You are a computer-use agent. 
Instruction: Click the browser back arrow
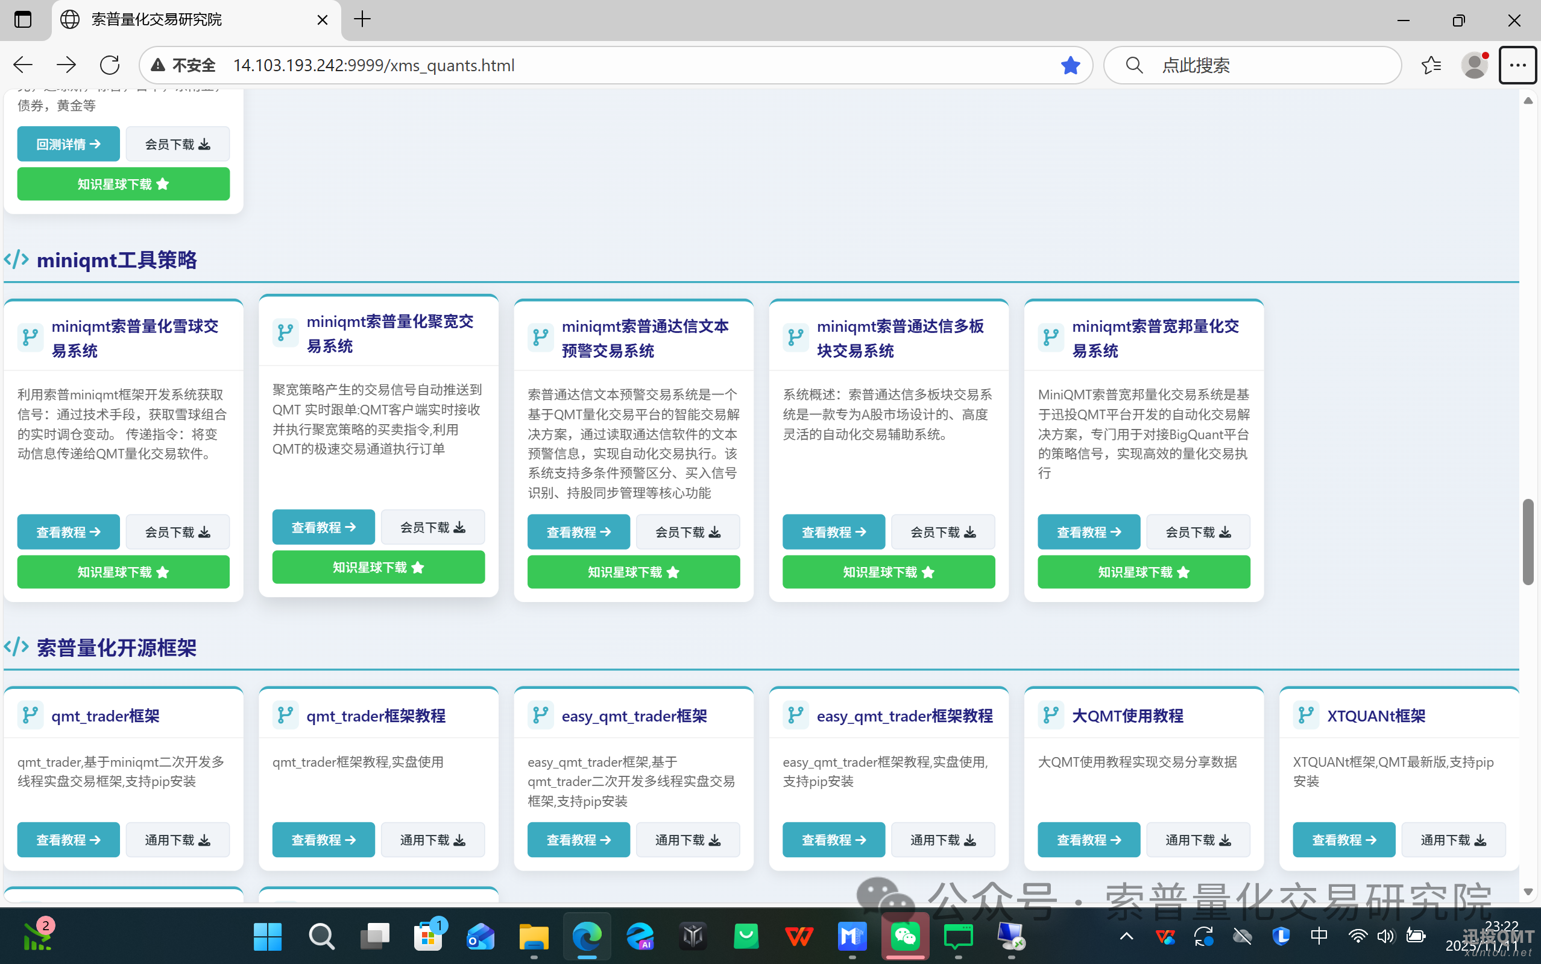(22, 65)
